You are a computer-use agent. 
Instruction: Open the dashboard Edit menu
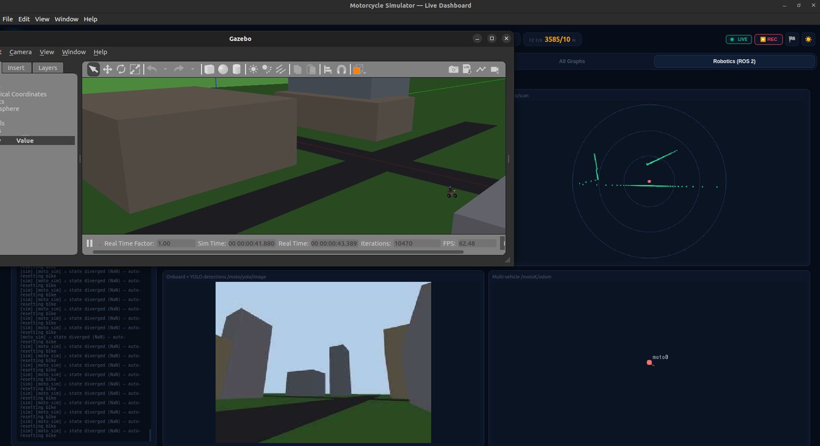[24, 19]
